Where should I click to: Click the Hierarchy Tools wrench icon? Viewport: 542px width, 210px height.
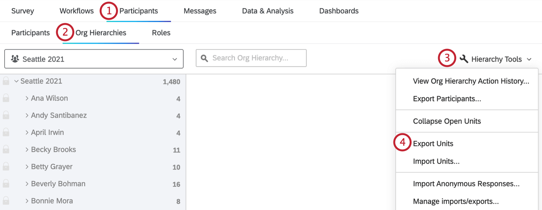(x=464, y=59)
